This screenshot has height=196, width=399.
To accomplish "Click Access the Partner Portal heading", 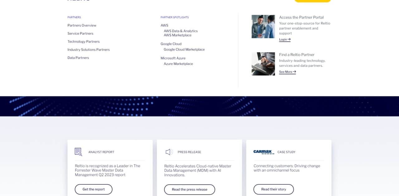I will [301, 17].
